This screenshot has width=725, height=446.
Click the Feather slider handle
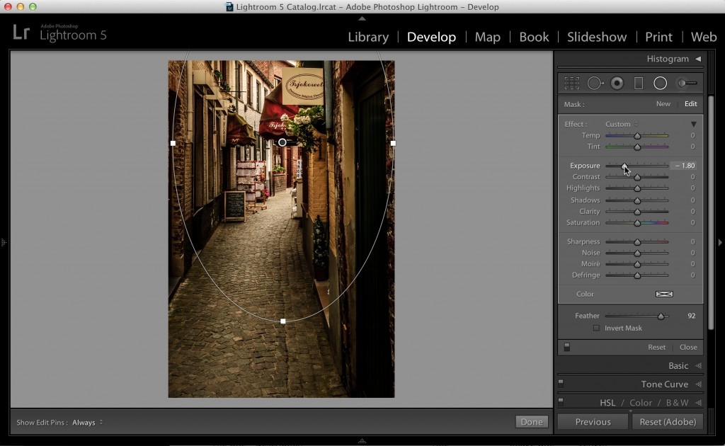point(661,316)
